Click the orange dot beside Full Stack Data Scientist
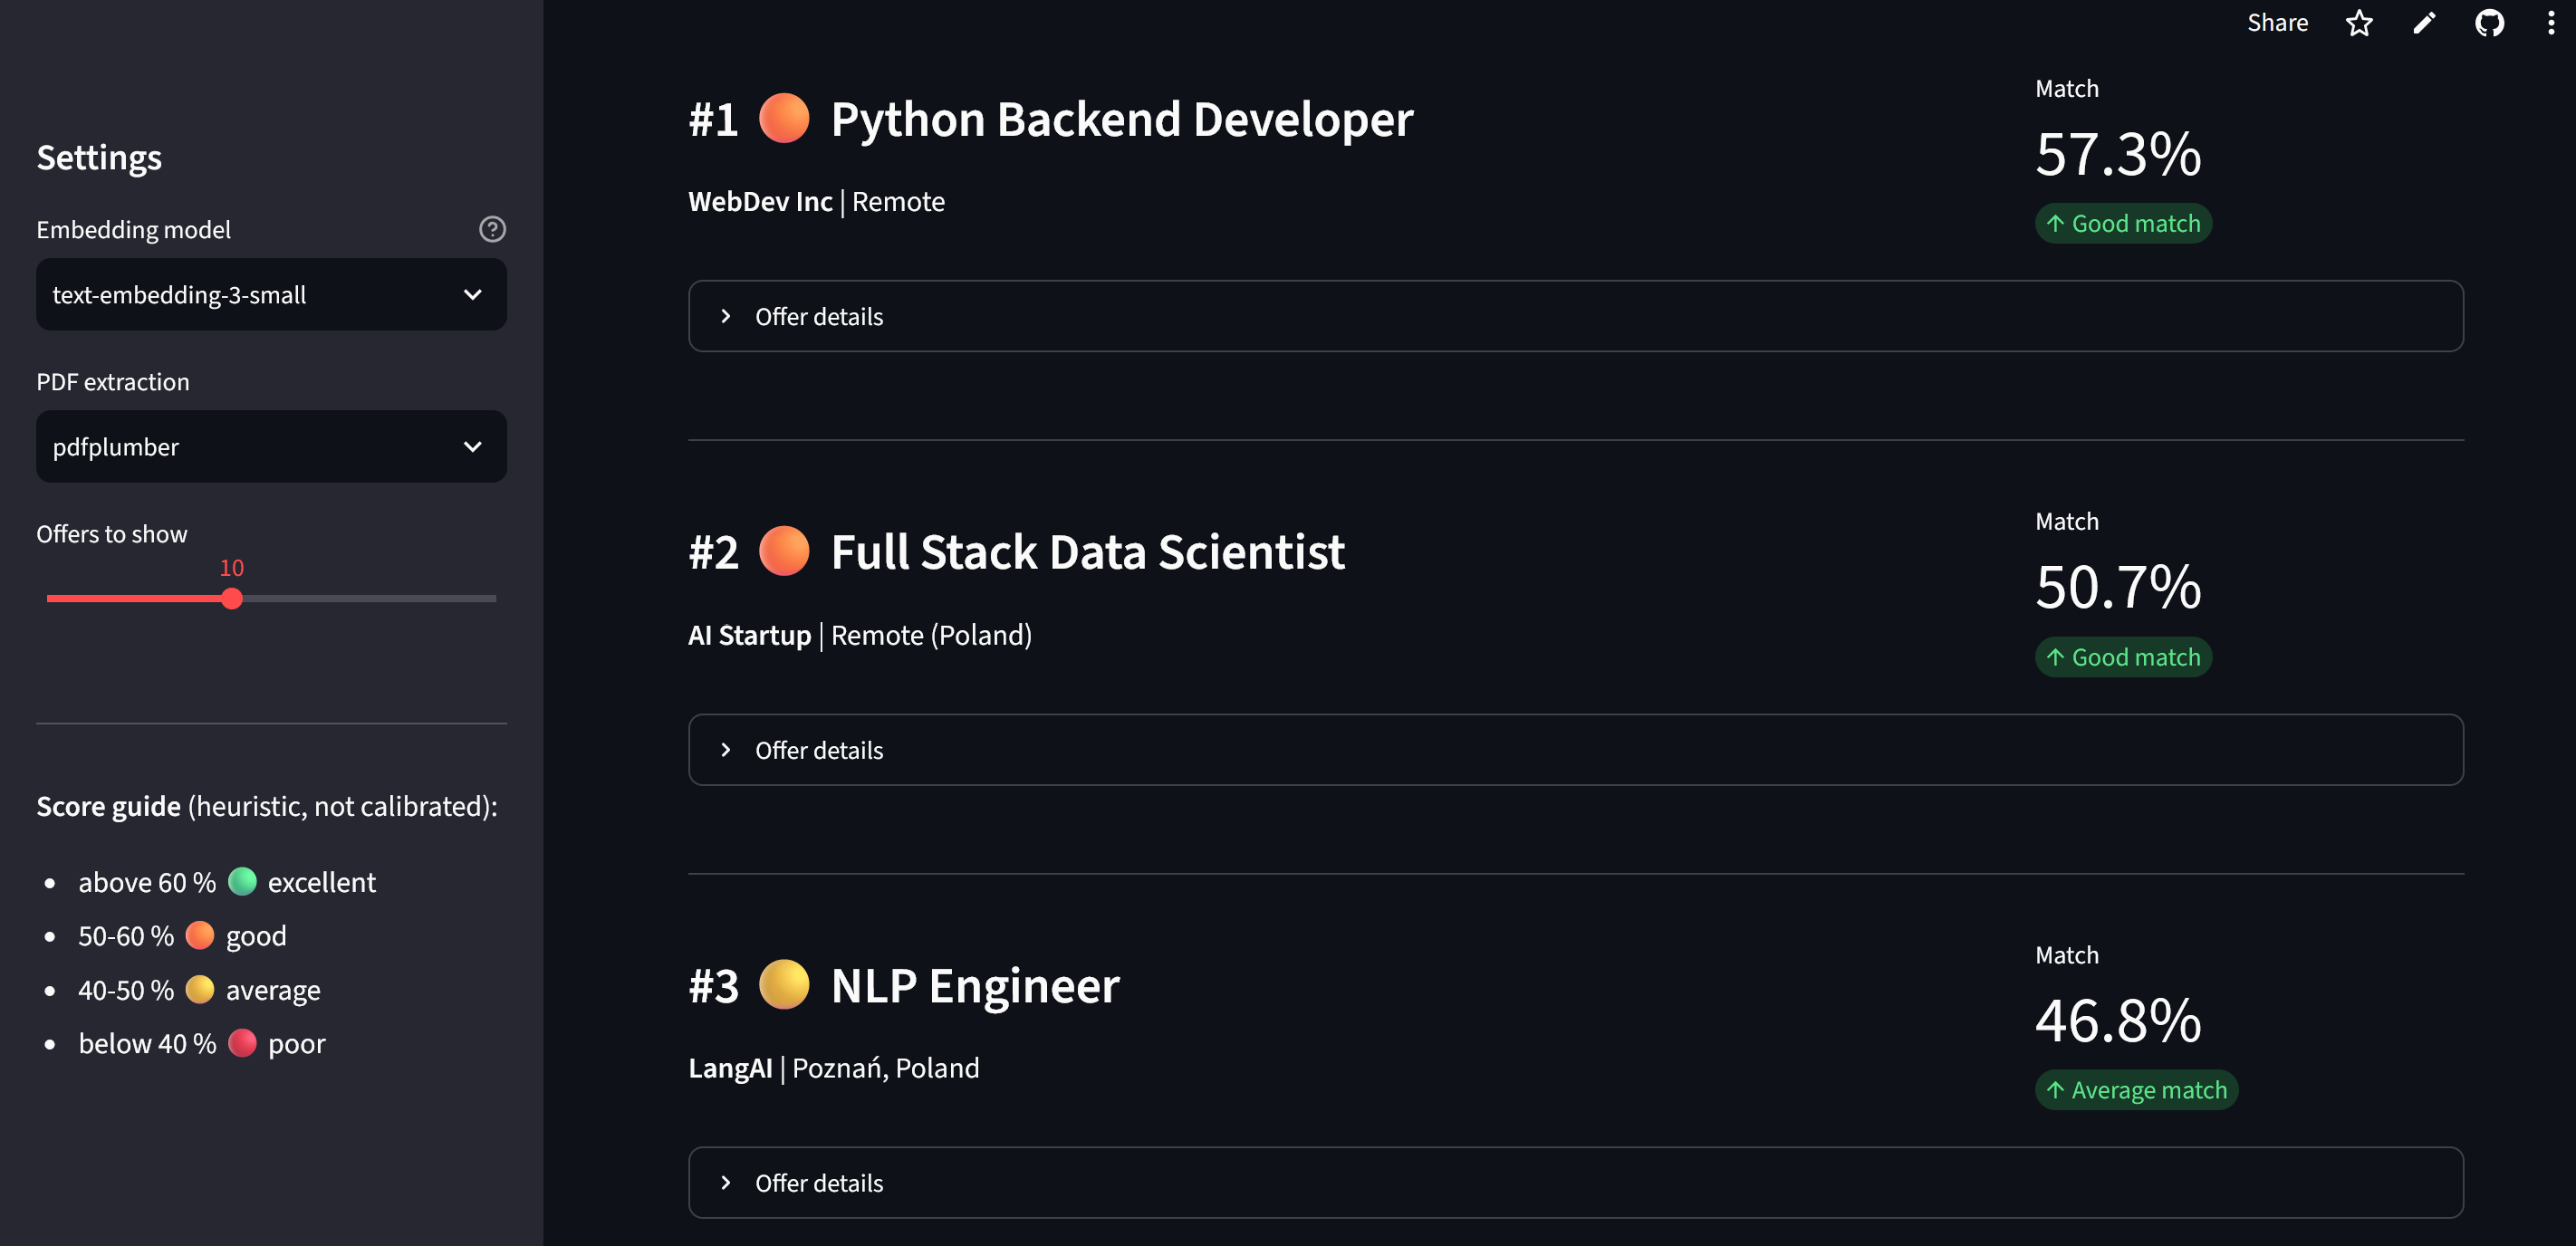Screen dimensions: 2576x1246 [x=784, y=552]
